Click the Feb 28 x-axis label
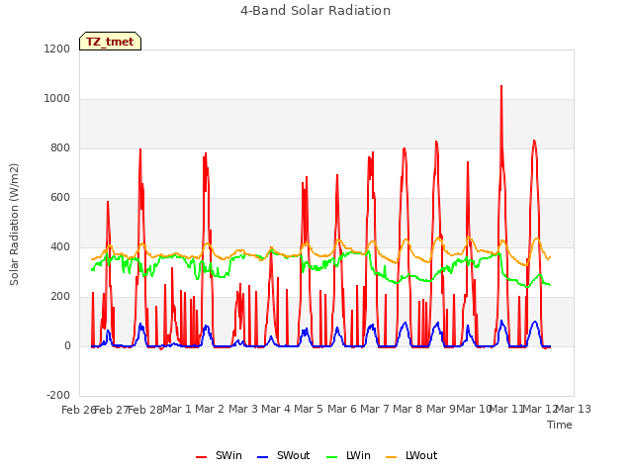The height and width of the screenshot is (475, 633). [145, 410]
